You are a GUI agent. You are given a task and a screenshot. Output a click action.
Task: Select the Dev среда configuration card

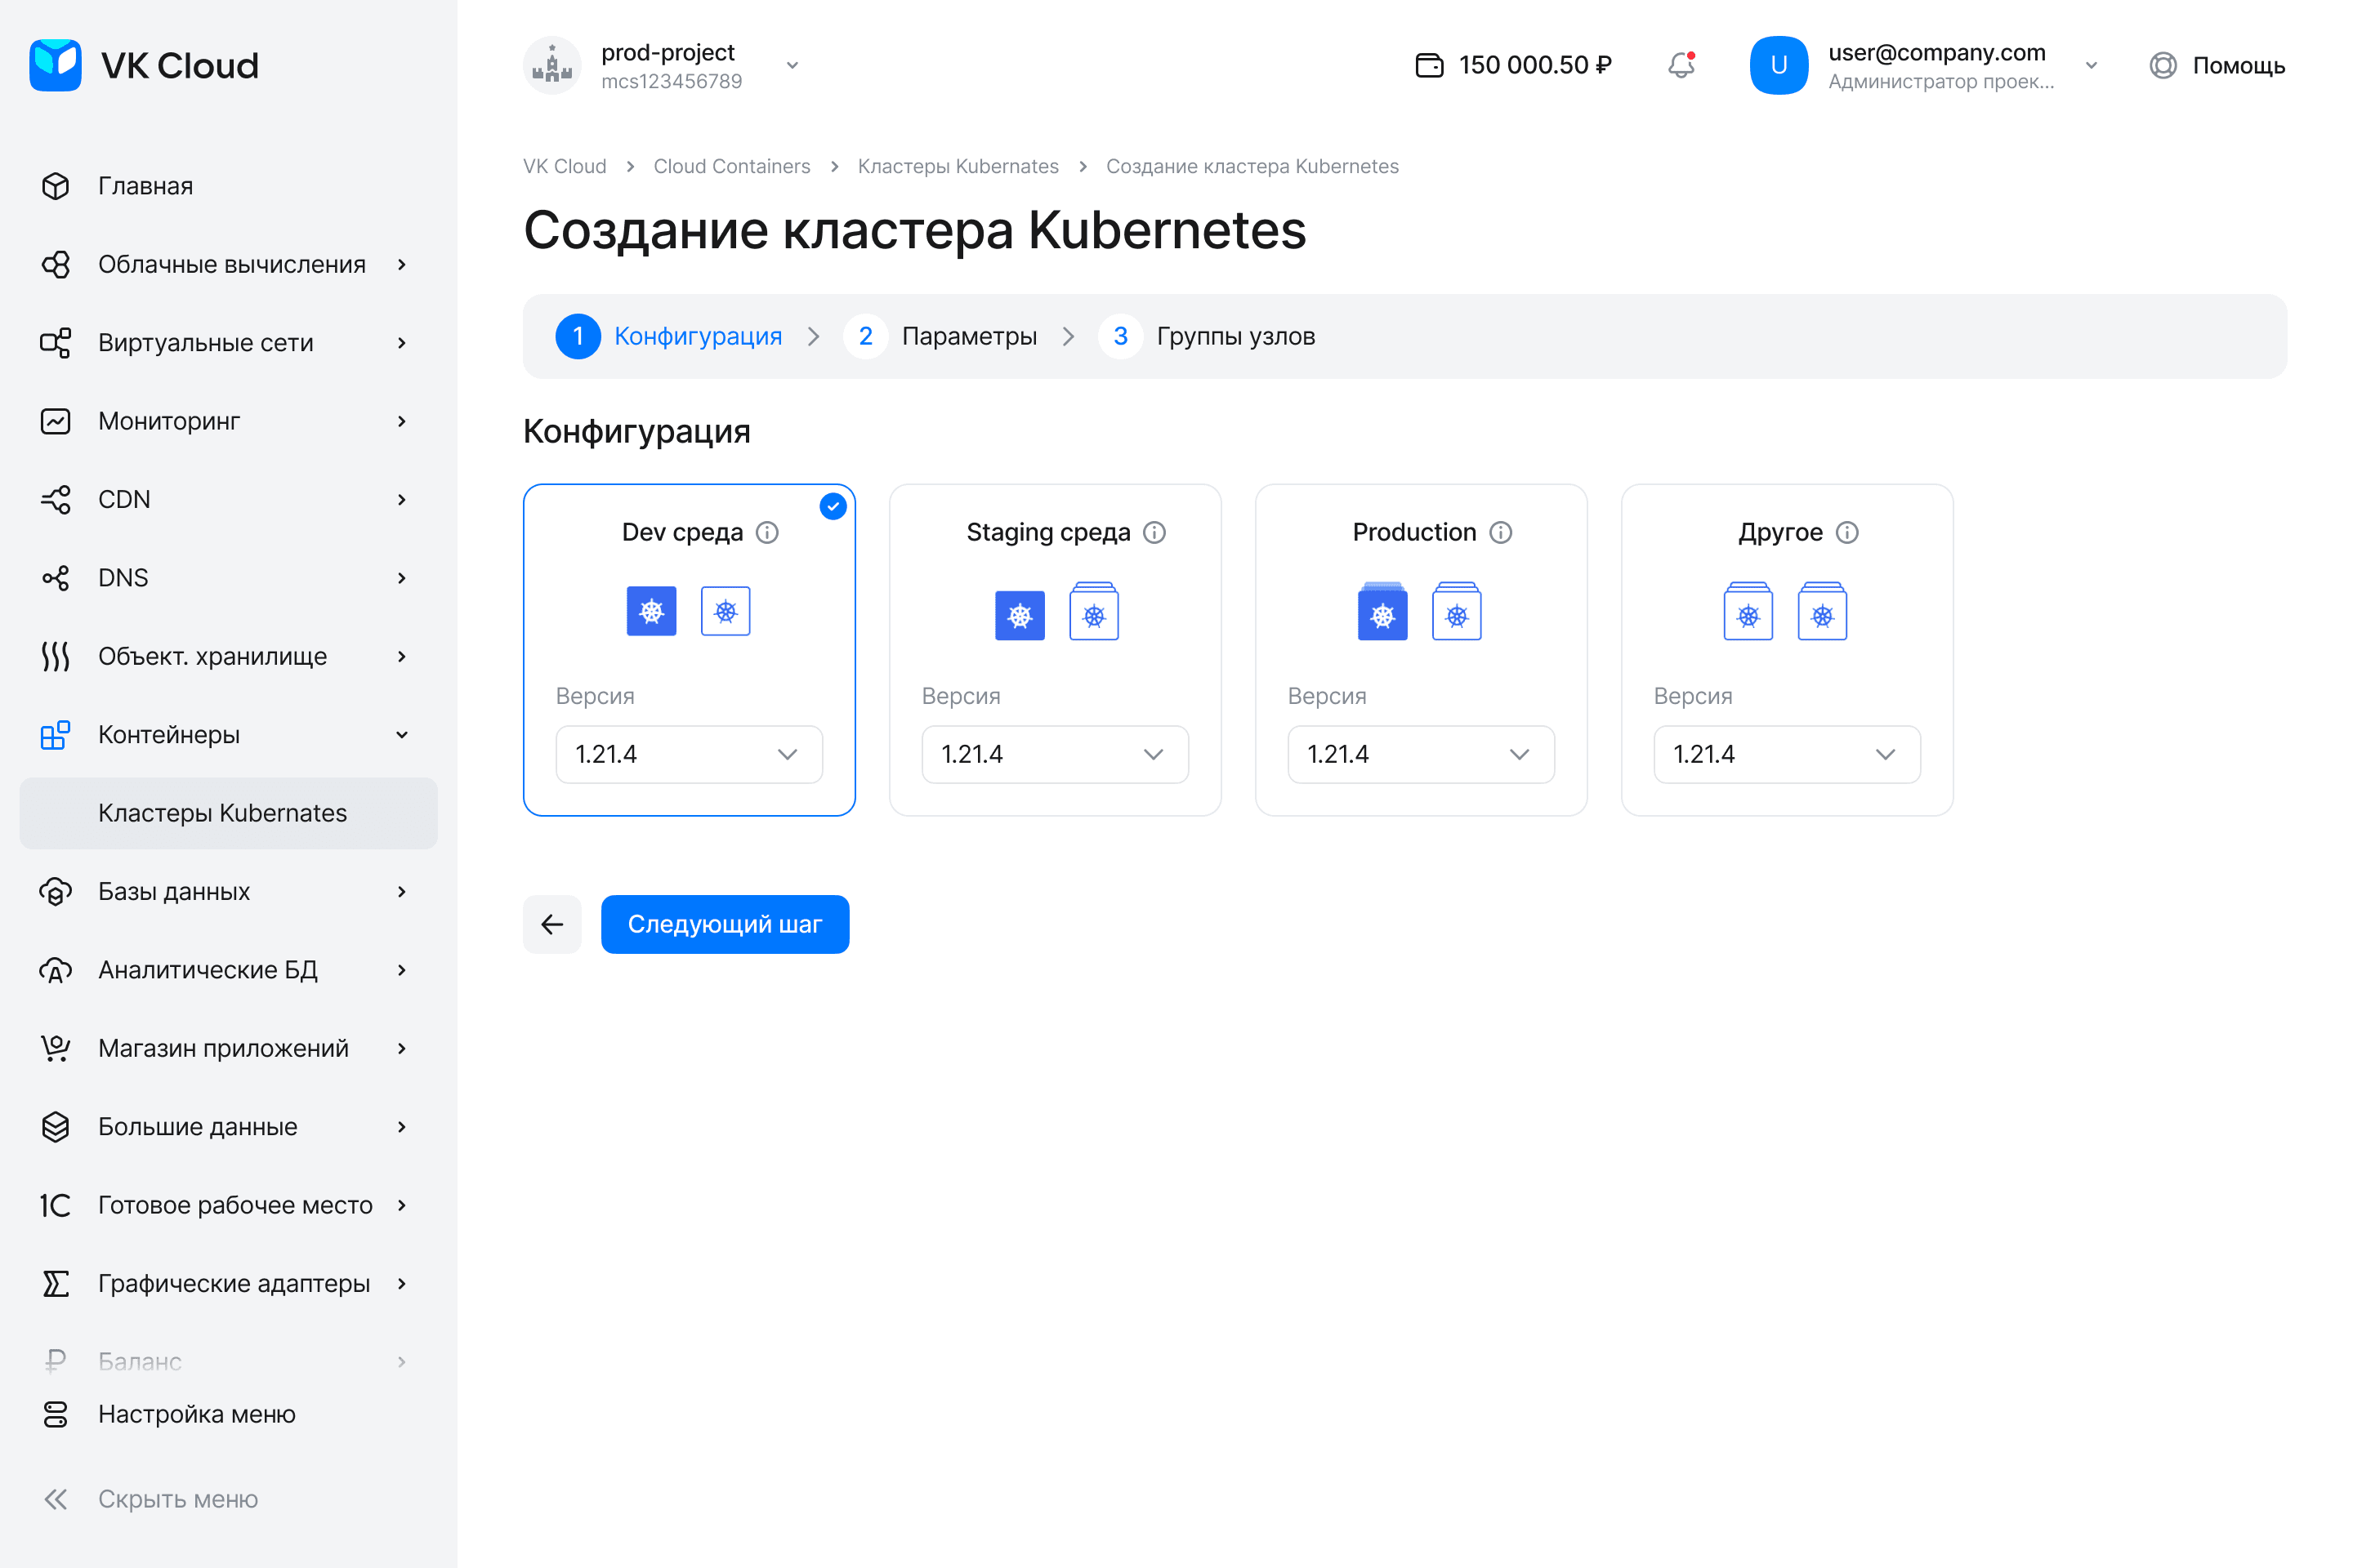(690, 650)
